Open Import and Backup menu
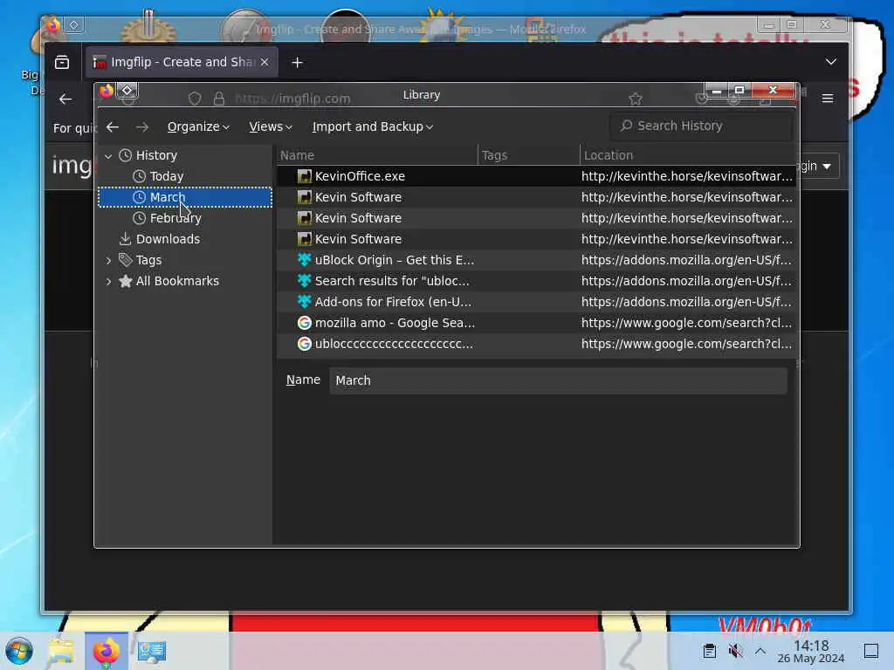The width and height of the screenshot is (894, 670). (372, 126)
